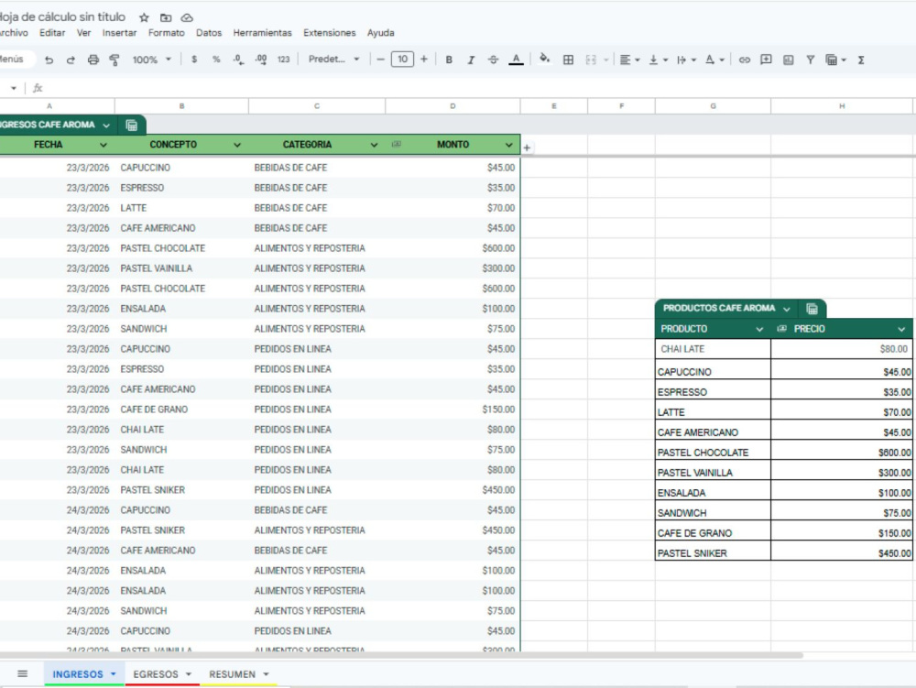Click the functions sigma icon

point(860,60)
